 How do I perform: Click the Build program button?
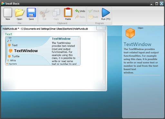93,17
